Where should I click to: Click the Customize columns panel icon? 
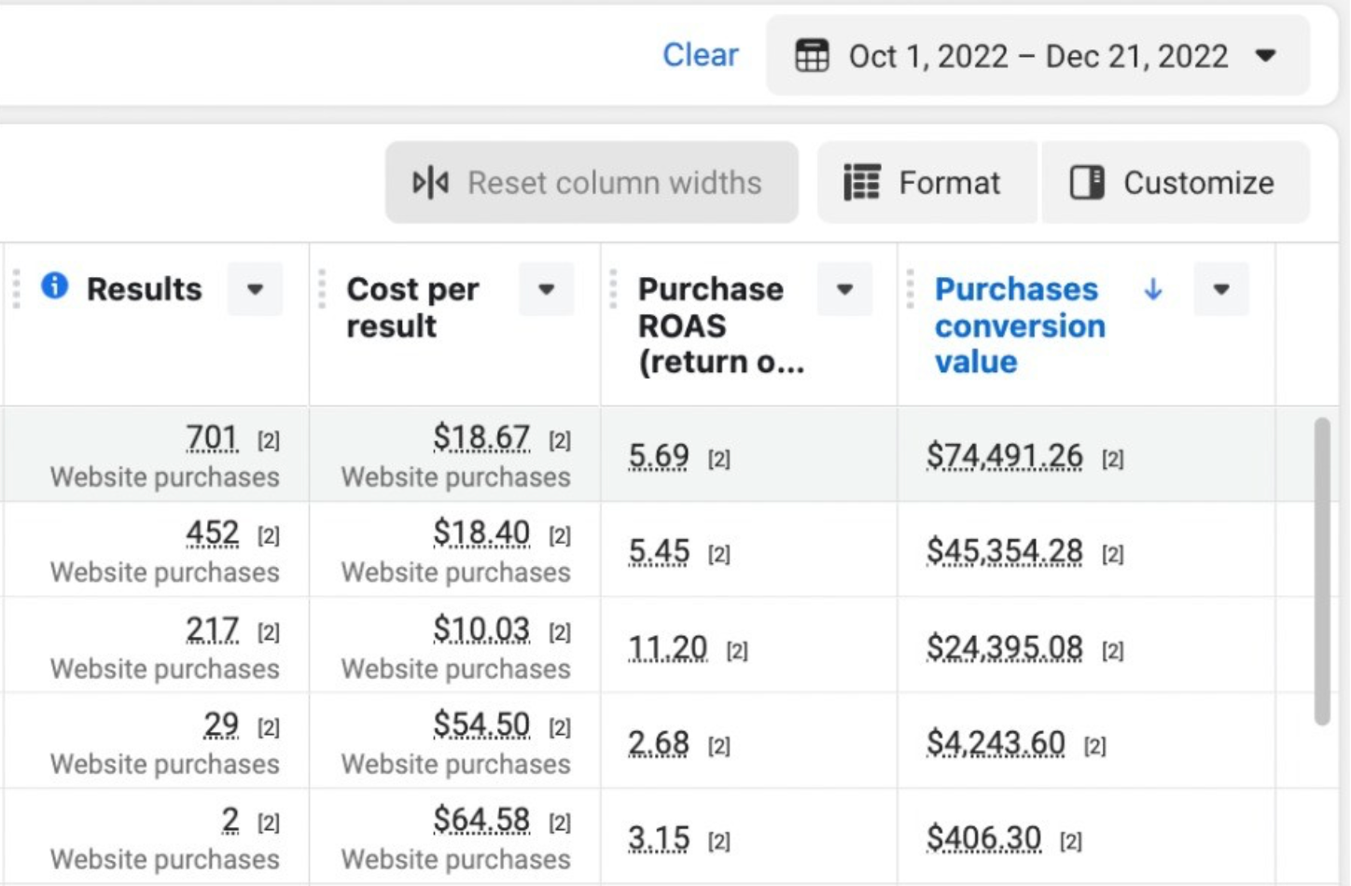pos(1087,183)
